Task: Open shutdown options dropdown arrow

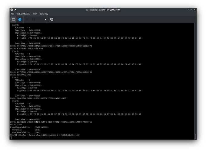Action: (x=45, y=20)
